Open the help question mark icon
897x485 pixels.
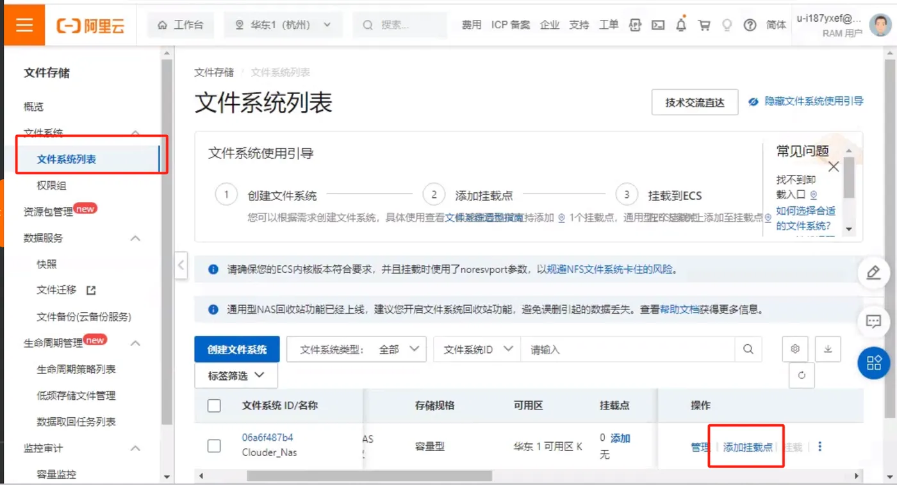click(x=750, y=25)
